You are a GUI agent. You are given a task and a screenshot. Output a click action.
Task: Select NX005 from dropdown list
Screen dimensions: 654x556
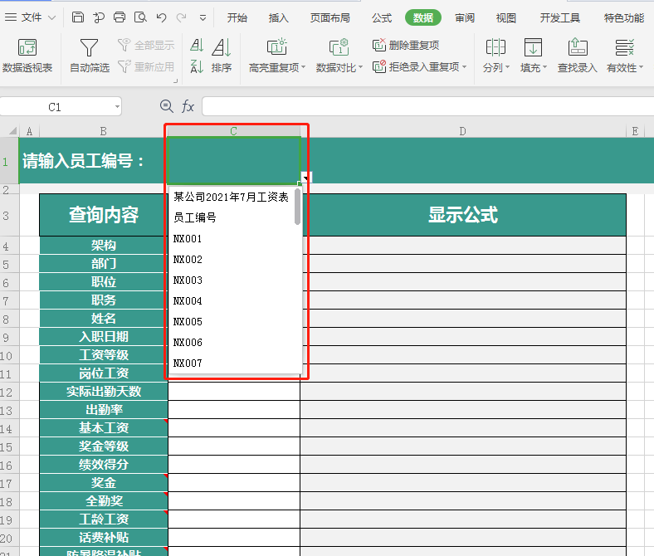231,322
